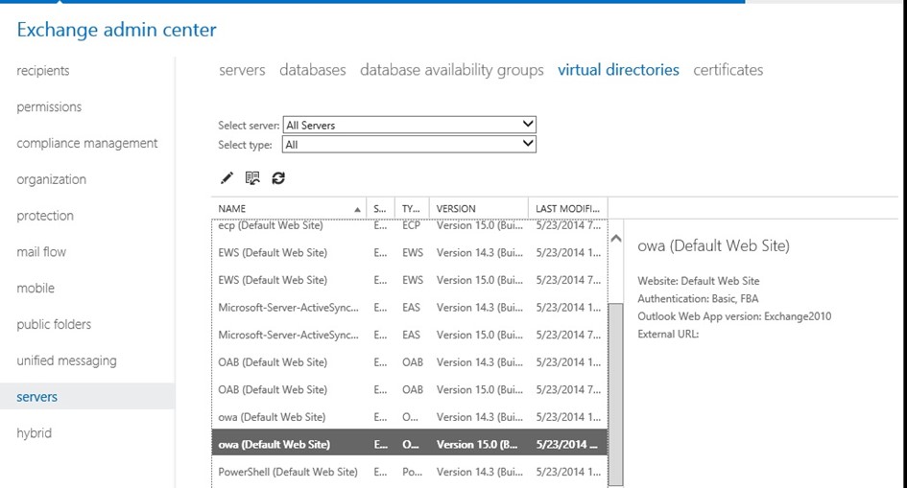Click the edit pencil icon
The width and height of the screenshot is (907, 488).
coord(227,178)
